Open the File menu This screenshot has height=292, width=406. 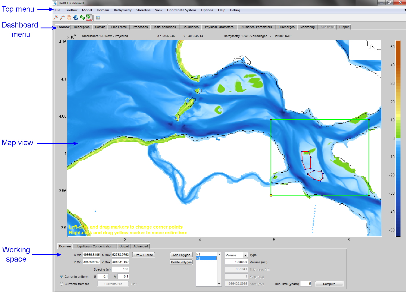pyautogui.click(x=57, y=10)
